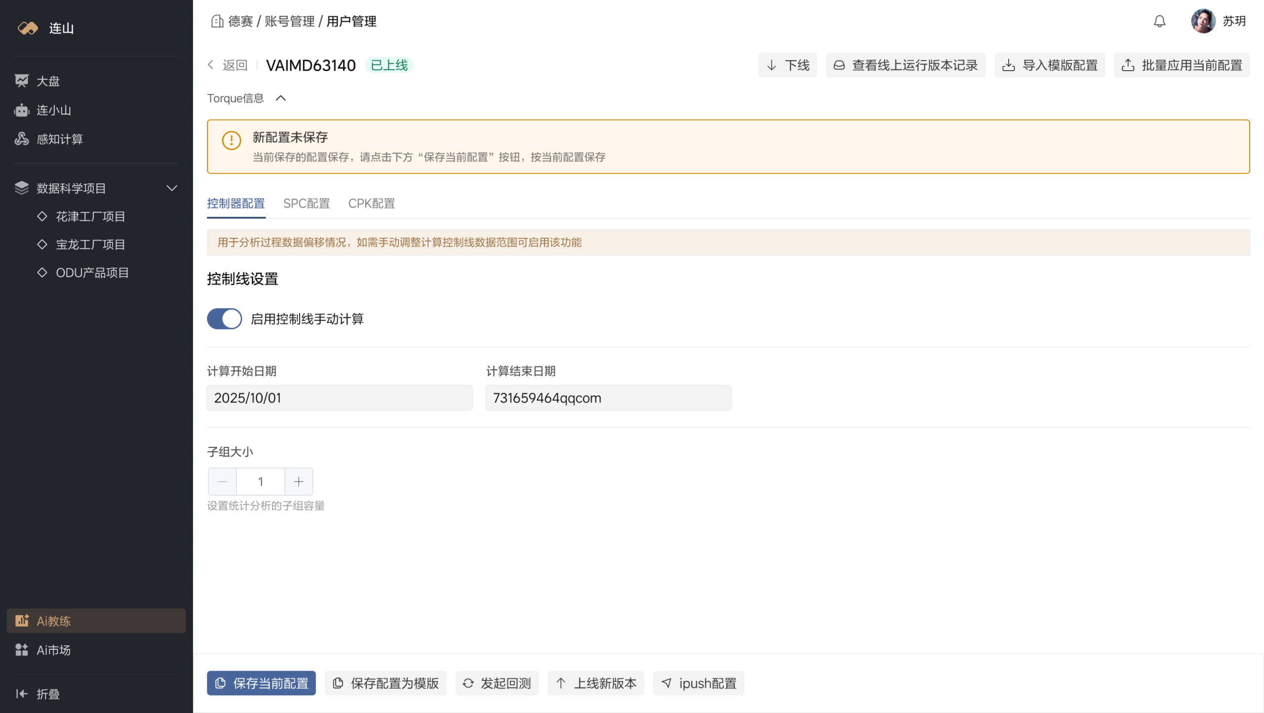Click 批量应用当前配置 button

[1182, 65]
